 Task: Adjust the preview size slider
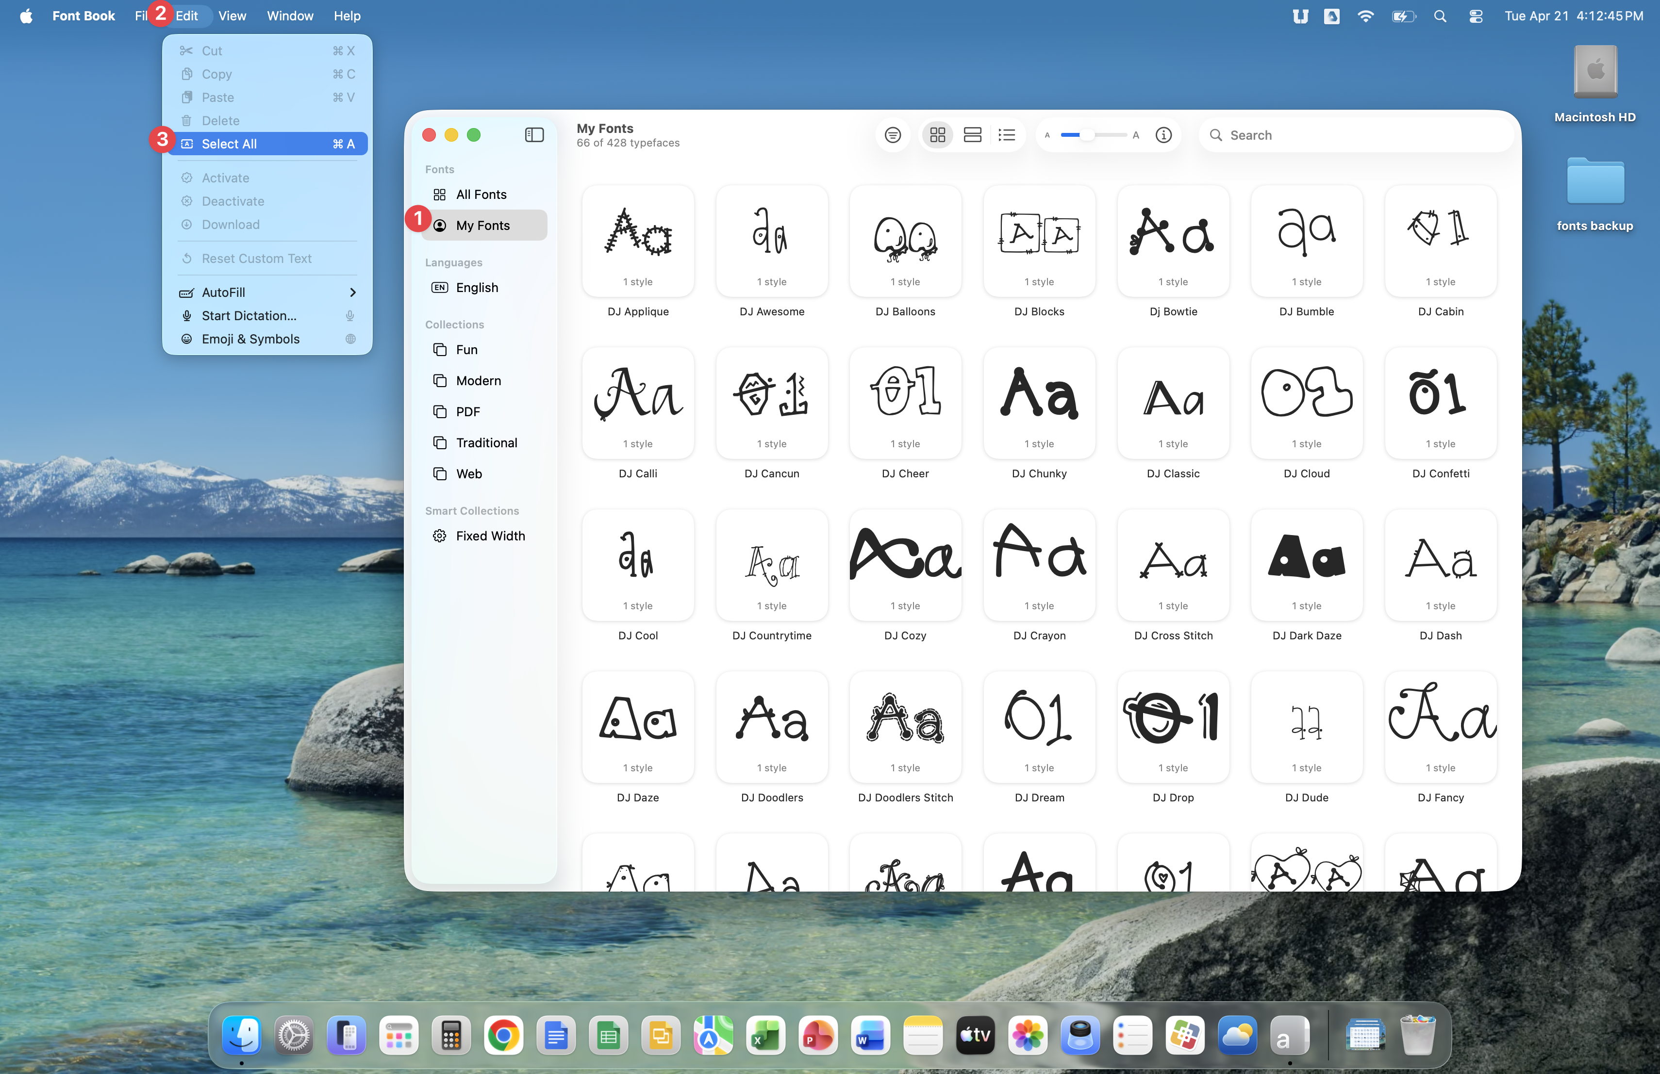[x=1087, y=135]
